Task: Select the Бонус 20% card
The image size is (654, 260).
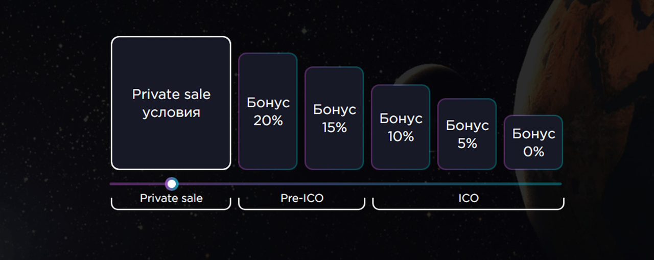Action: pyautogui.click(x=268, y=111)
